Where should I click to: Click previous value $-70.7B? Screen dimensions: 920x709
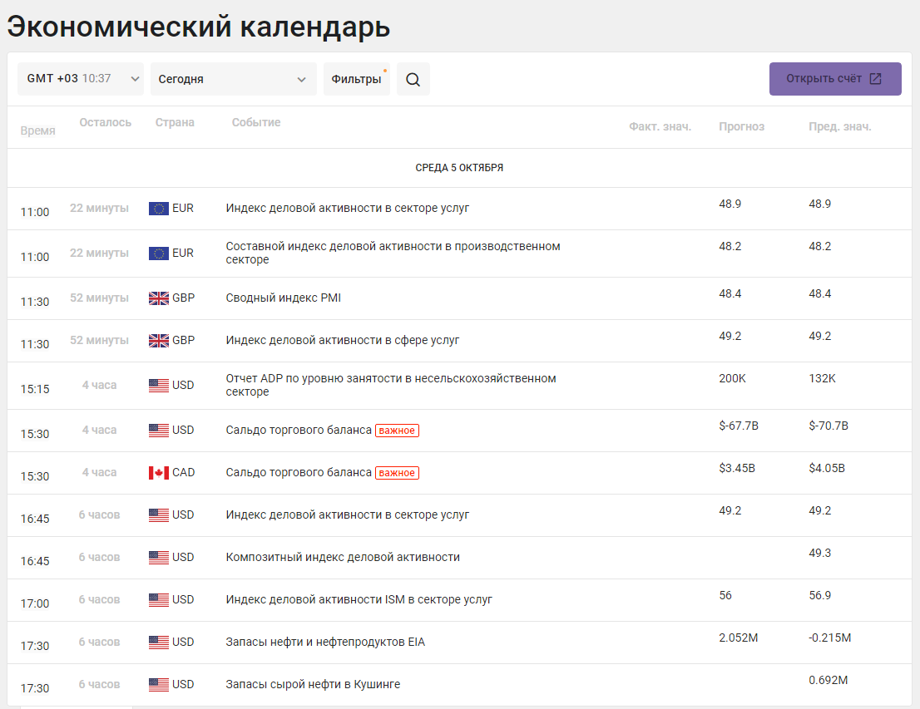point(828,426)
